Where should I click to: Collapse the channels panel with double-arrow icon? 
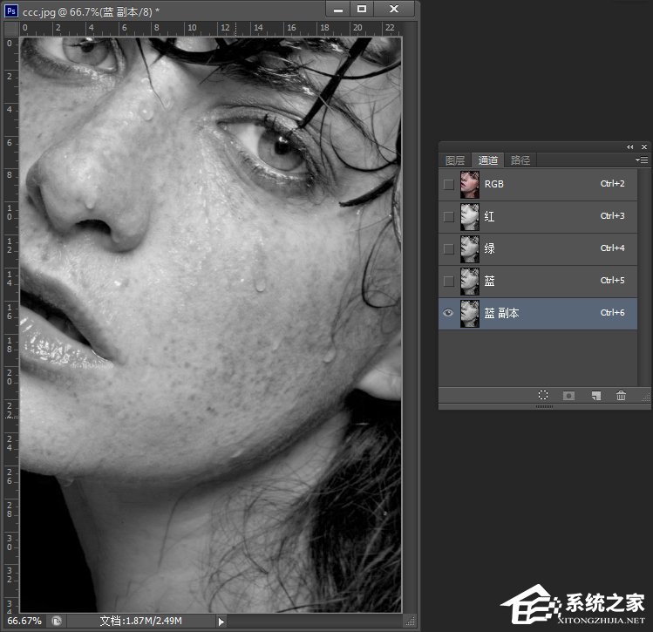(630, 146)
